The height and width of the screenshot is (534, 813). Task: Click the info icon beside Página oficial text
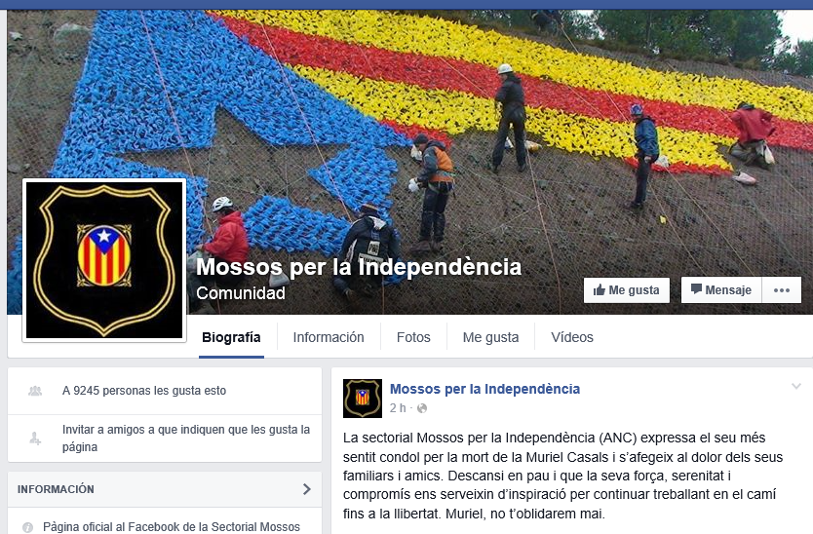click(27, 527)
